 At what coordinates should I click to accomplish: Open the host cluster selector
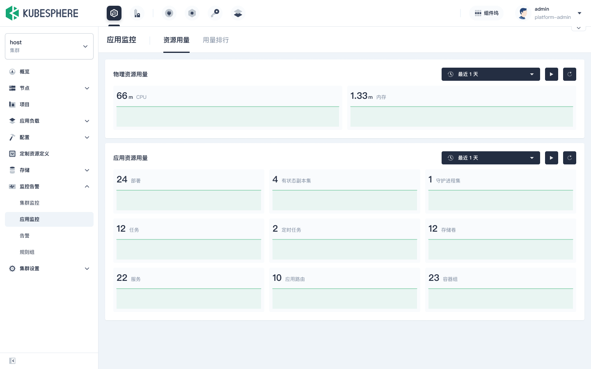pyautogui.click(x=49, y=46)
